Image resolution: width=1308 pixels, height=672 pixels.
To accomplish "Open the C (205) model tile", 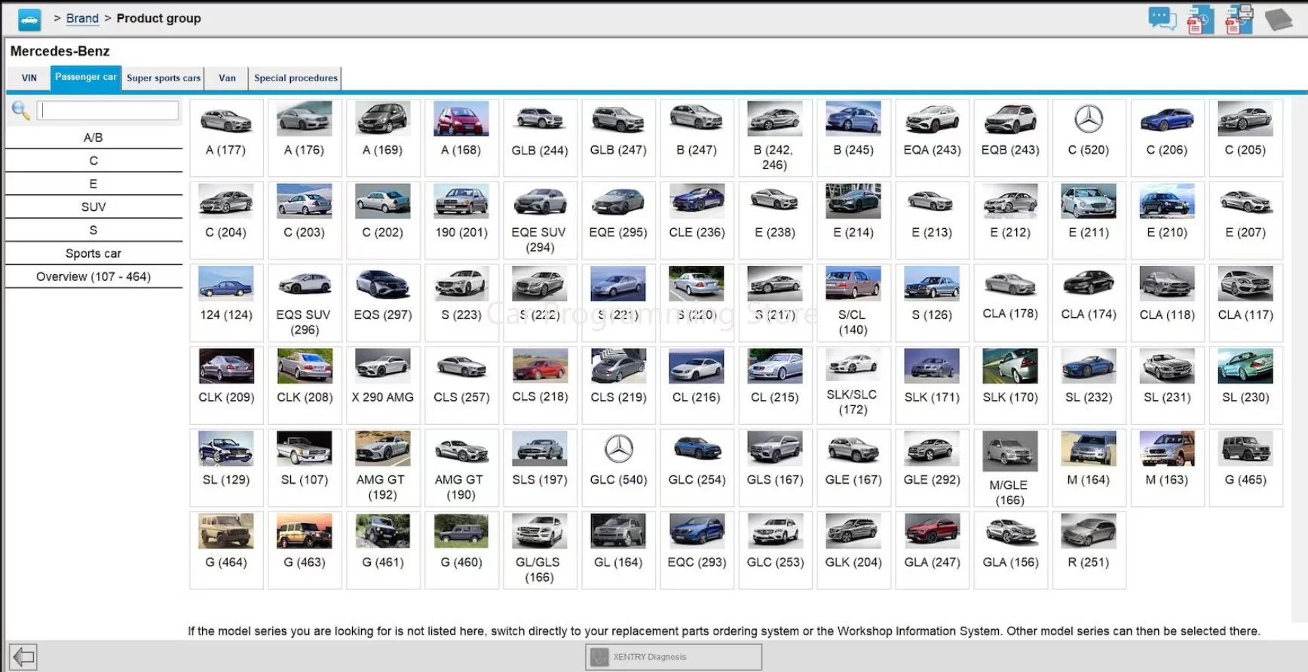I will pos(1245,138).
